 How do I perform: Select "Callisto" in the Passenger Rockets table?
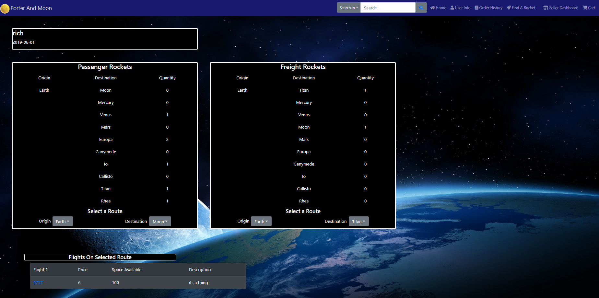106,177
